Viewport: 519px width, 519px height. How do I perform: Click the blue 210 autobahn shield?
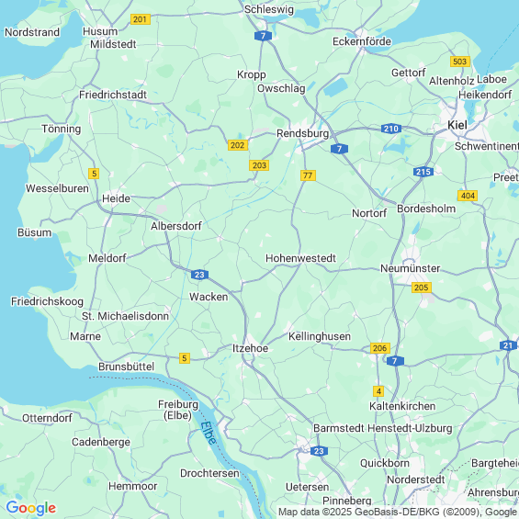coord(391,129)
